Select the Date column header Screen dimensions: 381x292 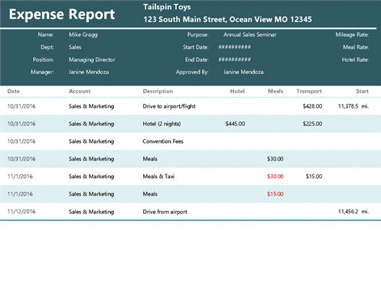pos(14,91)
